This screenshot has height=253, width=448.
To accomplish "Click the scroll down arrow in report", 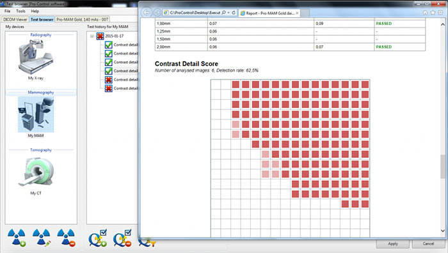I will point(443,231).
